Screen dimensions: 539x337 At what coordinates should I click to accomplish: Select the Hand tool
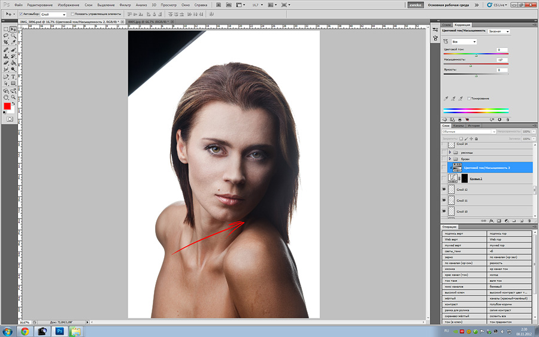pos(6,97)
